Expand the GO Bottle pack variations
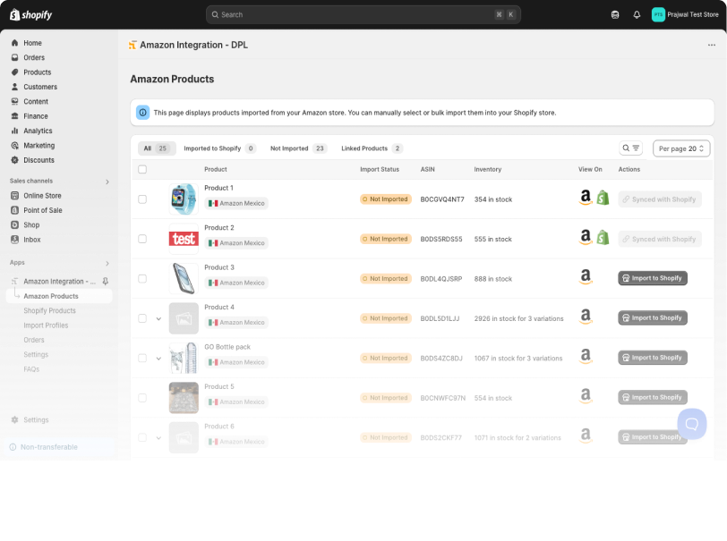This screenshot has height=541, width=727. tap(158, 359)
